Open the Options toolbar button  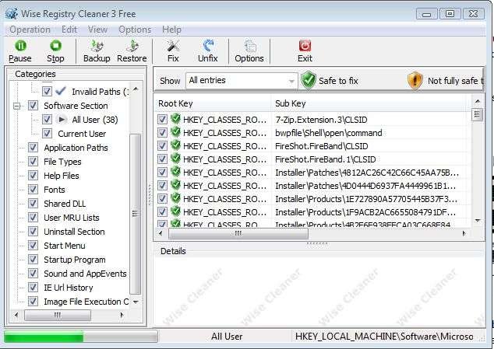(x=249, y=51)
